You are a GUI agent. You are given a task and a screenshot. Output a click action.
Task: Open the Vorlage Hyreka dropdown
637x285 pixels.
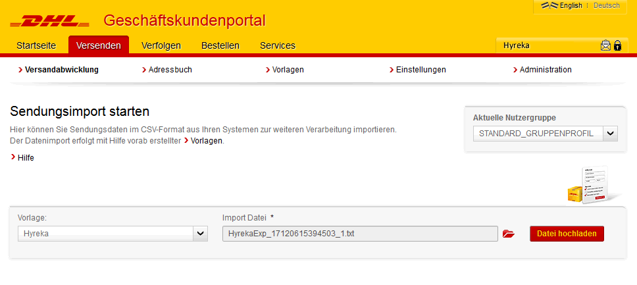coord(113,234)
